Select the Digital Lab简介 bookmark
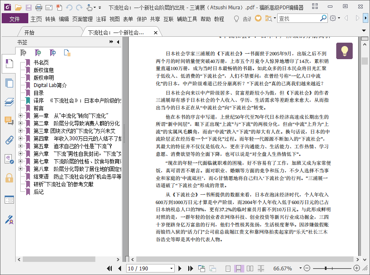Screen dimensions: 370x275 tap(50, 85)
